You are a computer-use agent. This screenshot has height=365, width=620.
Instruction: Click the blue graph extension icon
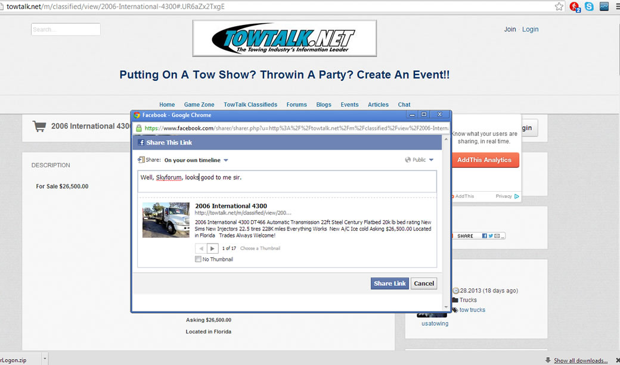coord(604,7)
